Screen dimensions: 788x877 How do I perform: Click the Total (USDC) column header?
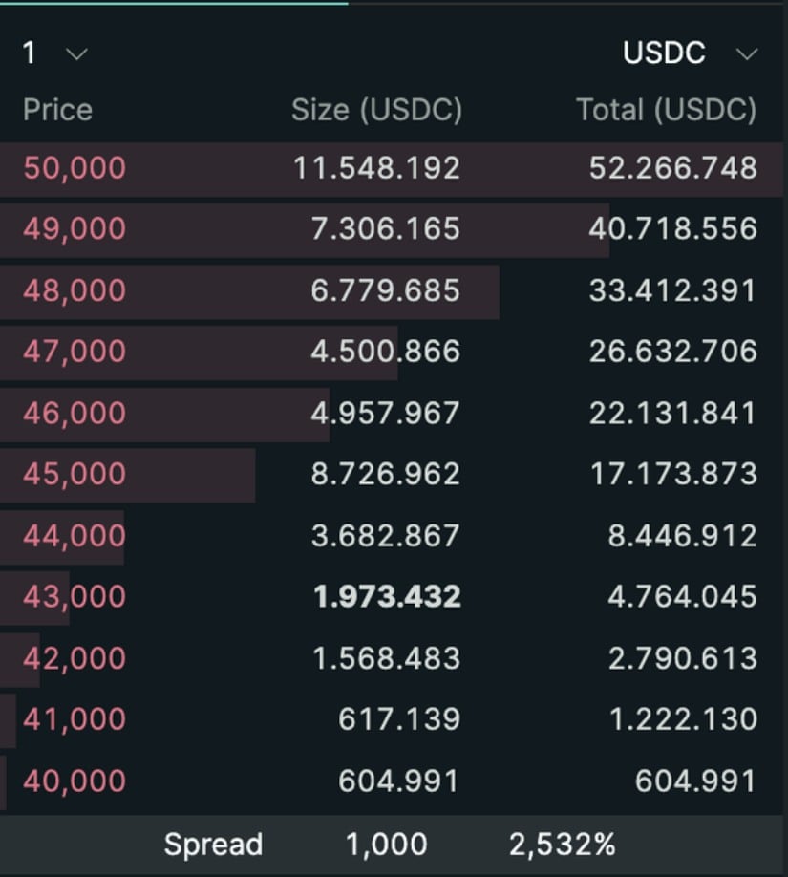click(x=666, y=110)
